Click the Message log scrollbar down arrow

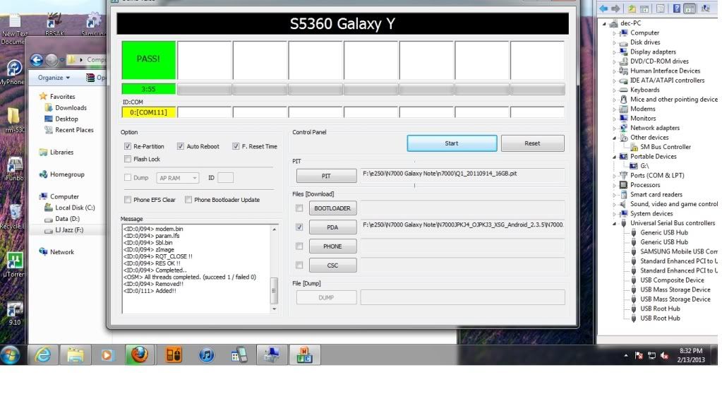(275, 309)
